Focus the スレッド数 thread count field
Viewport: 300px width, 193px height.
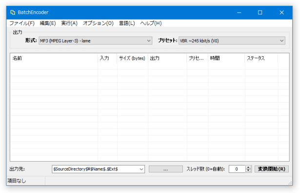click(237, 169)
